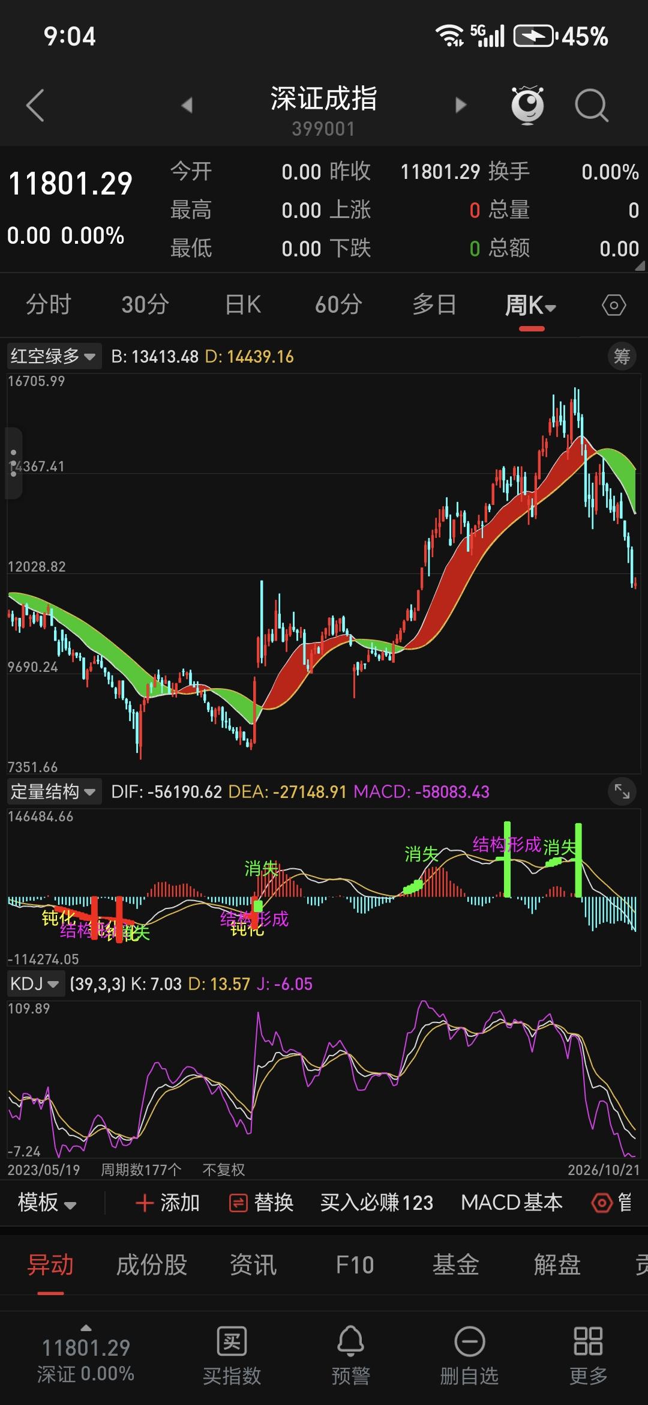Select the F10 tab

click(x=355, y=1265)
